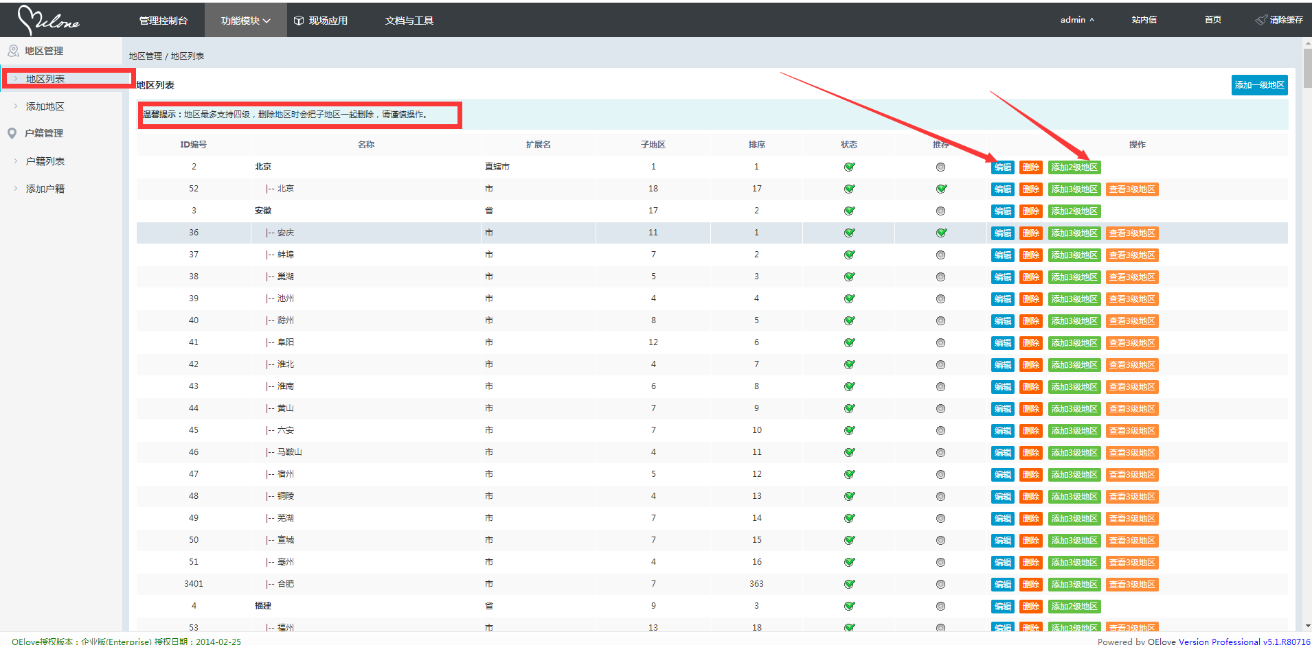Click 查看3级地区 for 滁州 row

pyautogui.click(x=1132, y=321)
